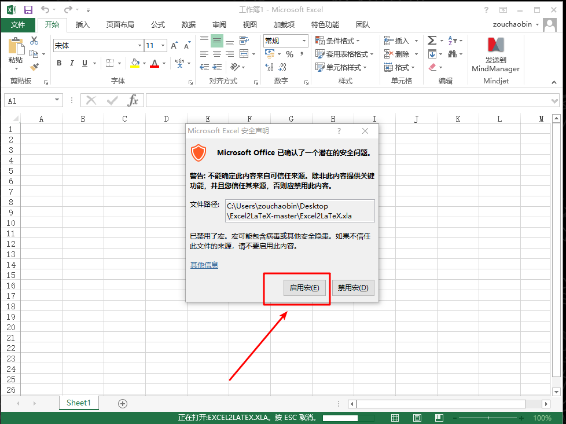This screenshot has height=424, width=566.
Task: Open Cell Styles dropdown
Action: 341,68
